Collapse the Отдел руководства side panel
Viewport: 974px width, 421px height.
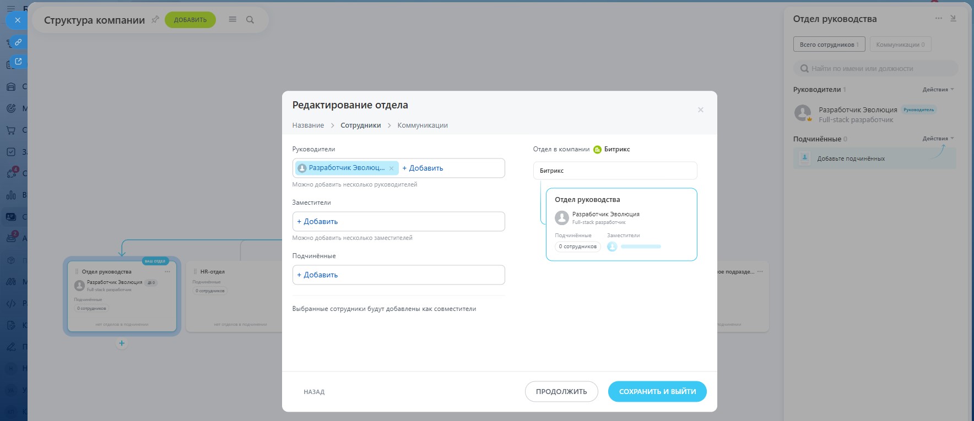point(953,18)
